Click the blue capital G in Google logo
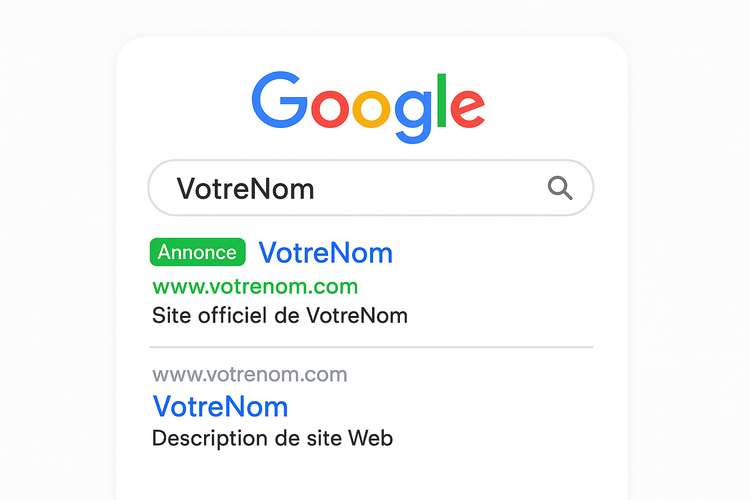 [277, 100]
